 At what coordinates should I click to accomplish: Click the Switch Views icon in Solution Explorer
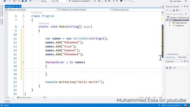178,10
